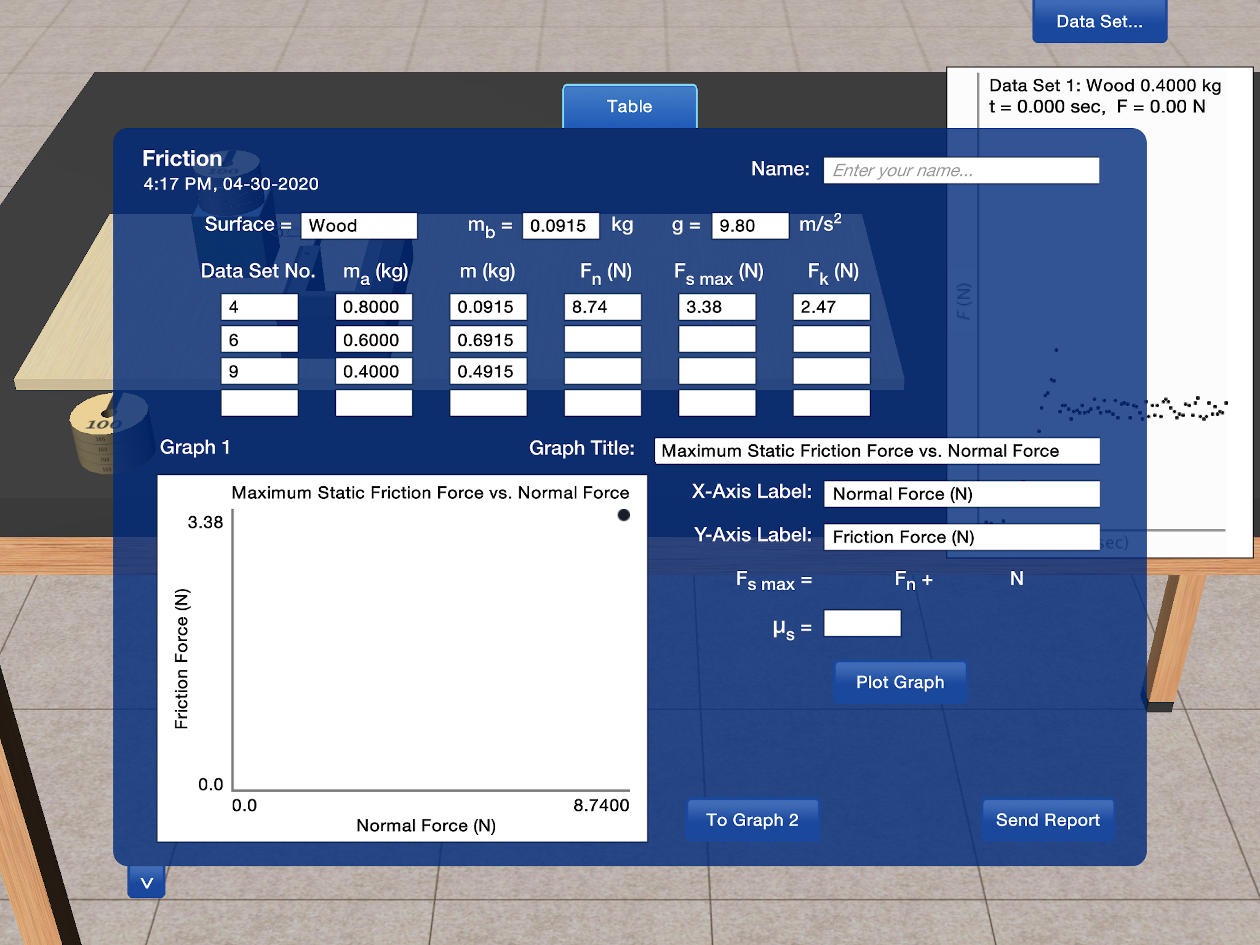1260x945 pixels.
Task: Select Data Set No. cell showing 9
Action: (259, 371)
